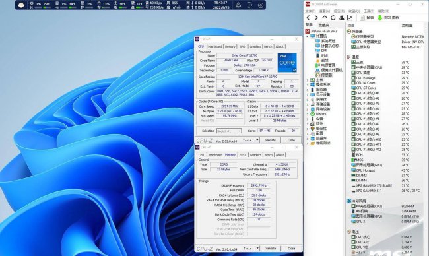Screen dimensions: 429x256
Task: Open Selection Socket #1 dropdown in CPU-Z
Action: [x=229, y=131]
